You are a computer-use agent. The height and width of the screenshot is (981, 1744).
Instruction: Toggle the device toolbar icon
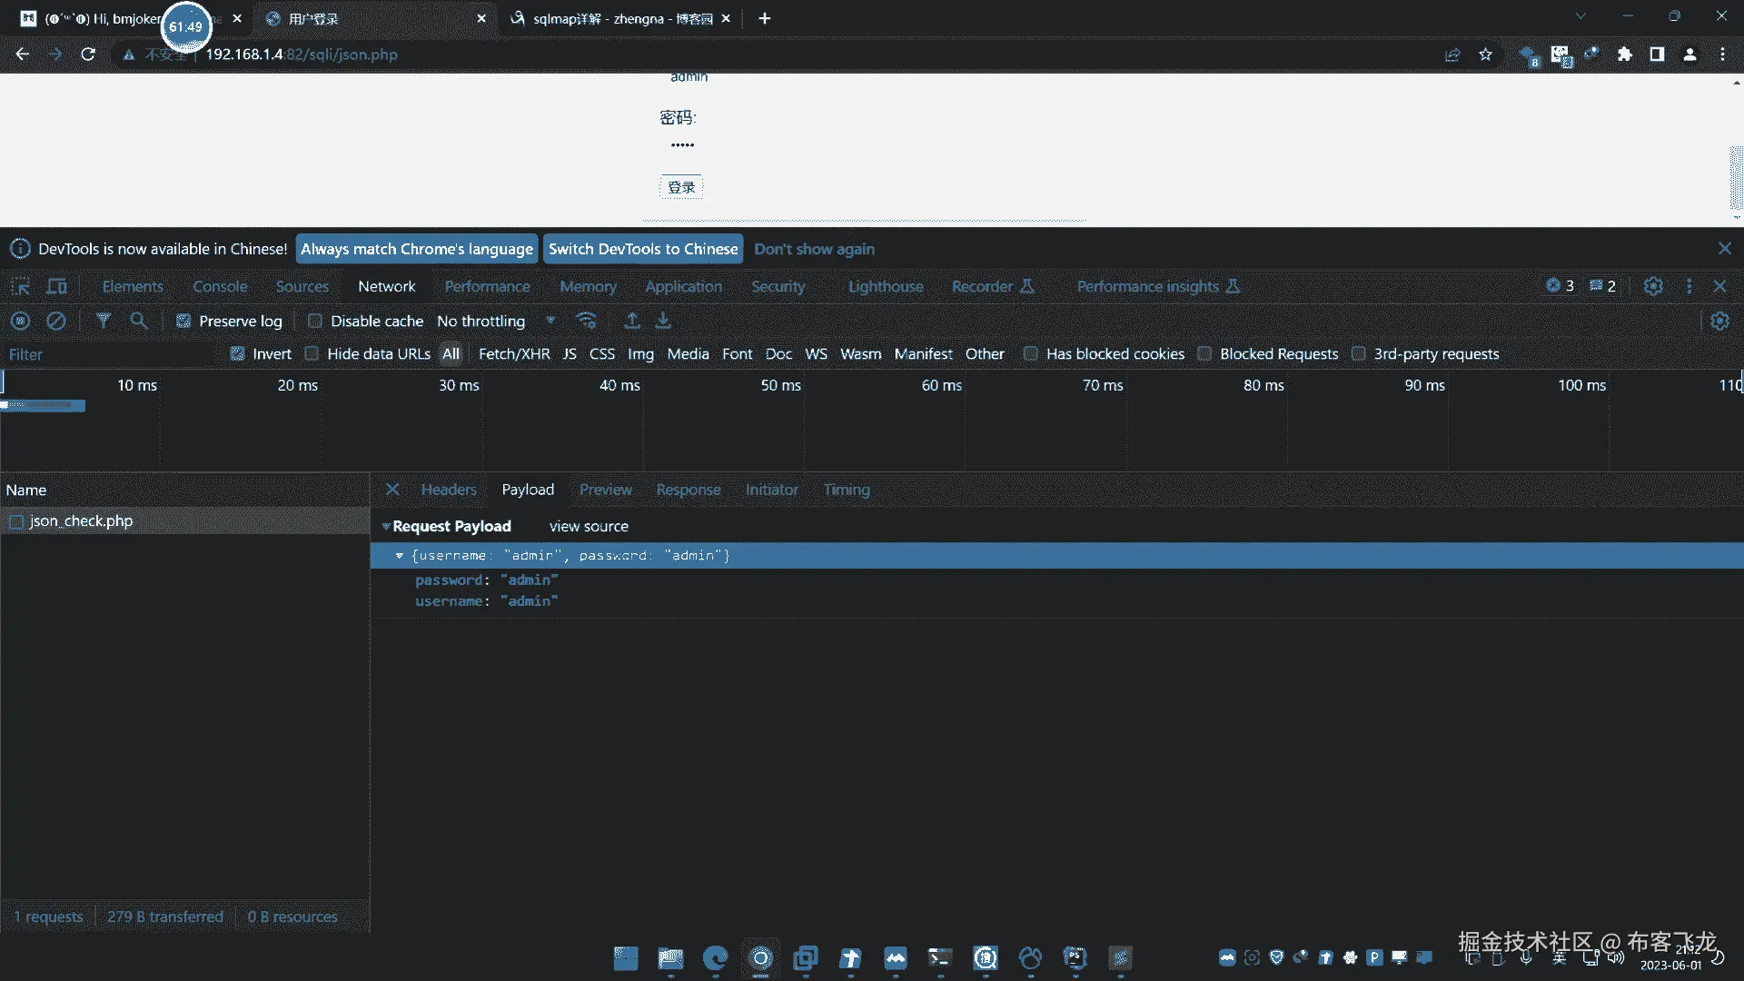tap(56, 286)
